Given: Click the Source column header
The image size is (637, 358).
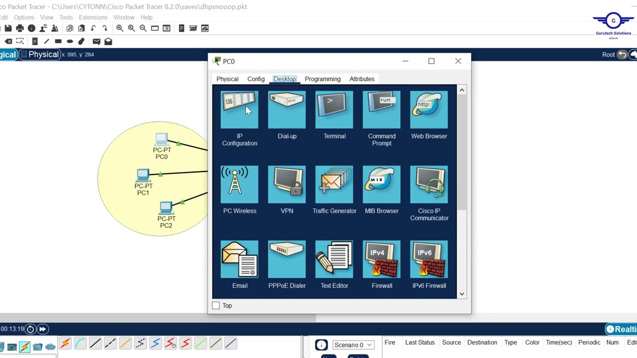Looking at the screenshot, I should 451,343.
